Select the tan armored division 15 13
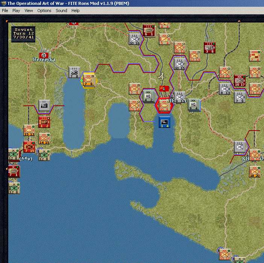The image size is (264, 263). 29,131
